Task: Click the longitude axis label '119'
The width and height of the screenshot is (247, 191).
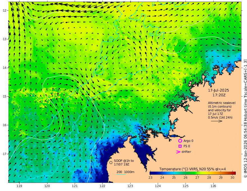Action: tap(19, 186)
